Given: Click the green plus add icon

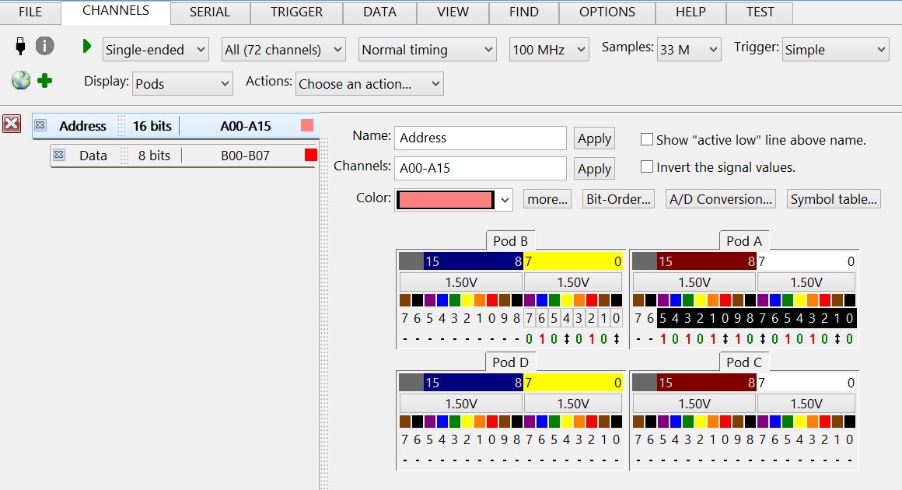Looking at the screenshot, I should (x=44, y=80).
